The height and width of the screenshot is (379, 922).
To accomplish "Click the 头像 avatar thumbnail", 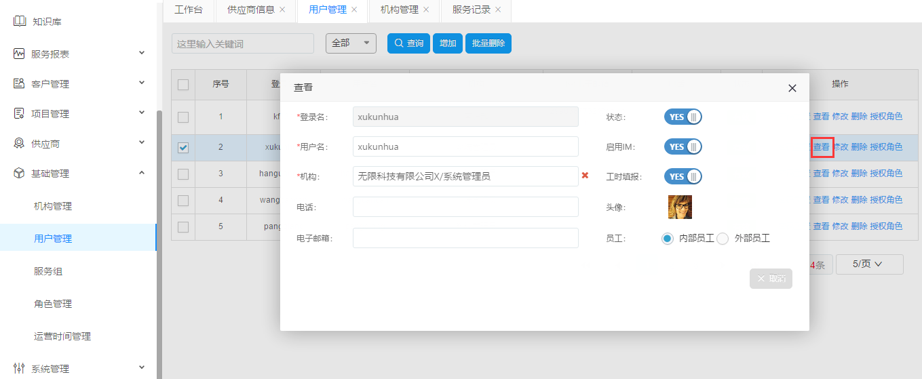I will click(680, 207).
